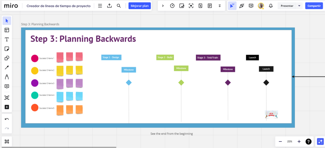Viewport: 325px width, 148px height.
Task: Open the main hamburger menu
Action: pyautogui.click(x=100, y=6)
